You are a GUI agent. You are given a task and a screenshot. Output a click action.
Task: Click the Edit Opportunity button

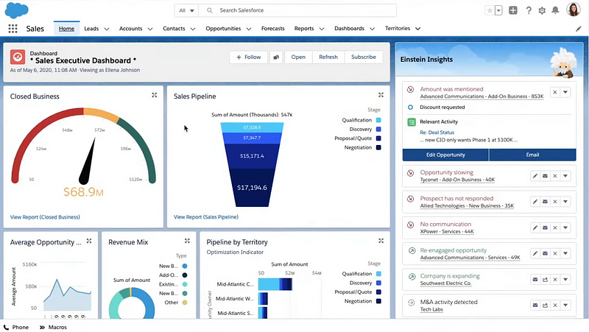tap(445, 155)
